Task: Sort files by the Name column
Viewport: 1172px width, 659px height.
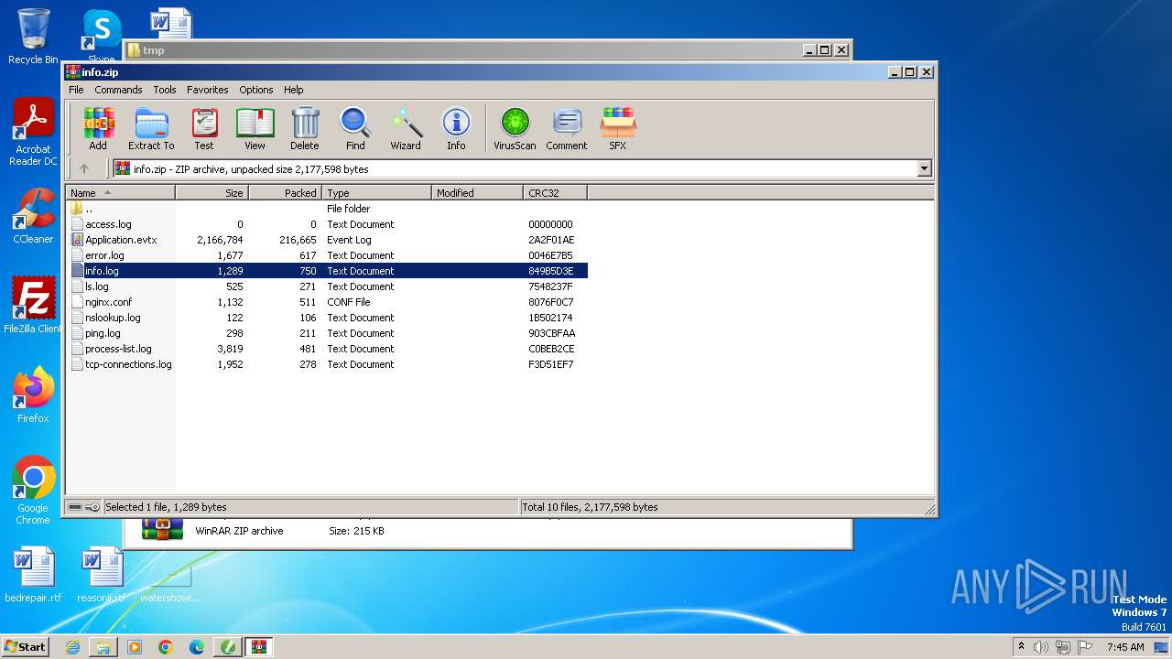Action: click(x=121, y=193)
